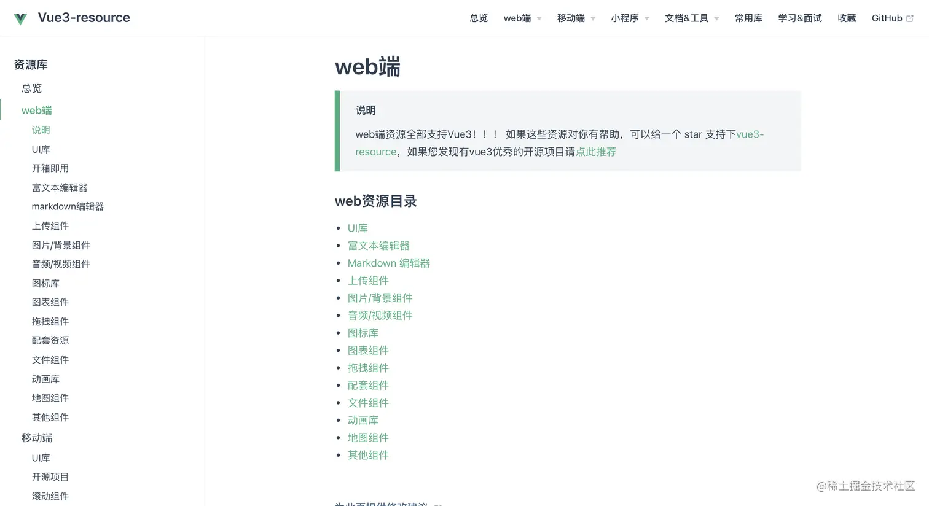Click the 资源库 sidebar heading
Screen dimensions: 929x506
point(31,65)
